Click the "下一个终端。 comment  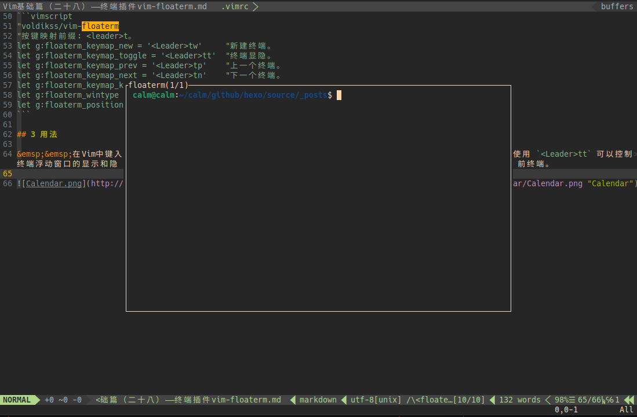click(x=254, y=75)
